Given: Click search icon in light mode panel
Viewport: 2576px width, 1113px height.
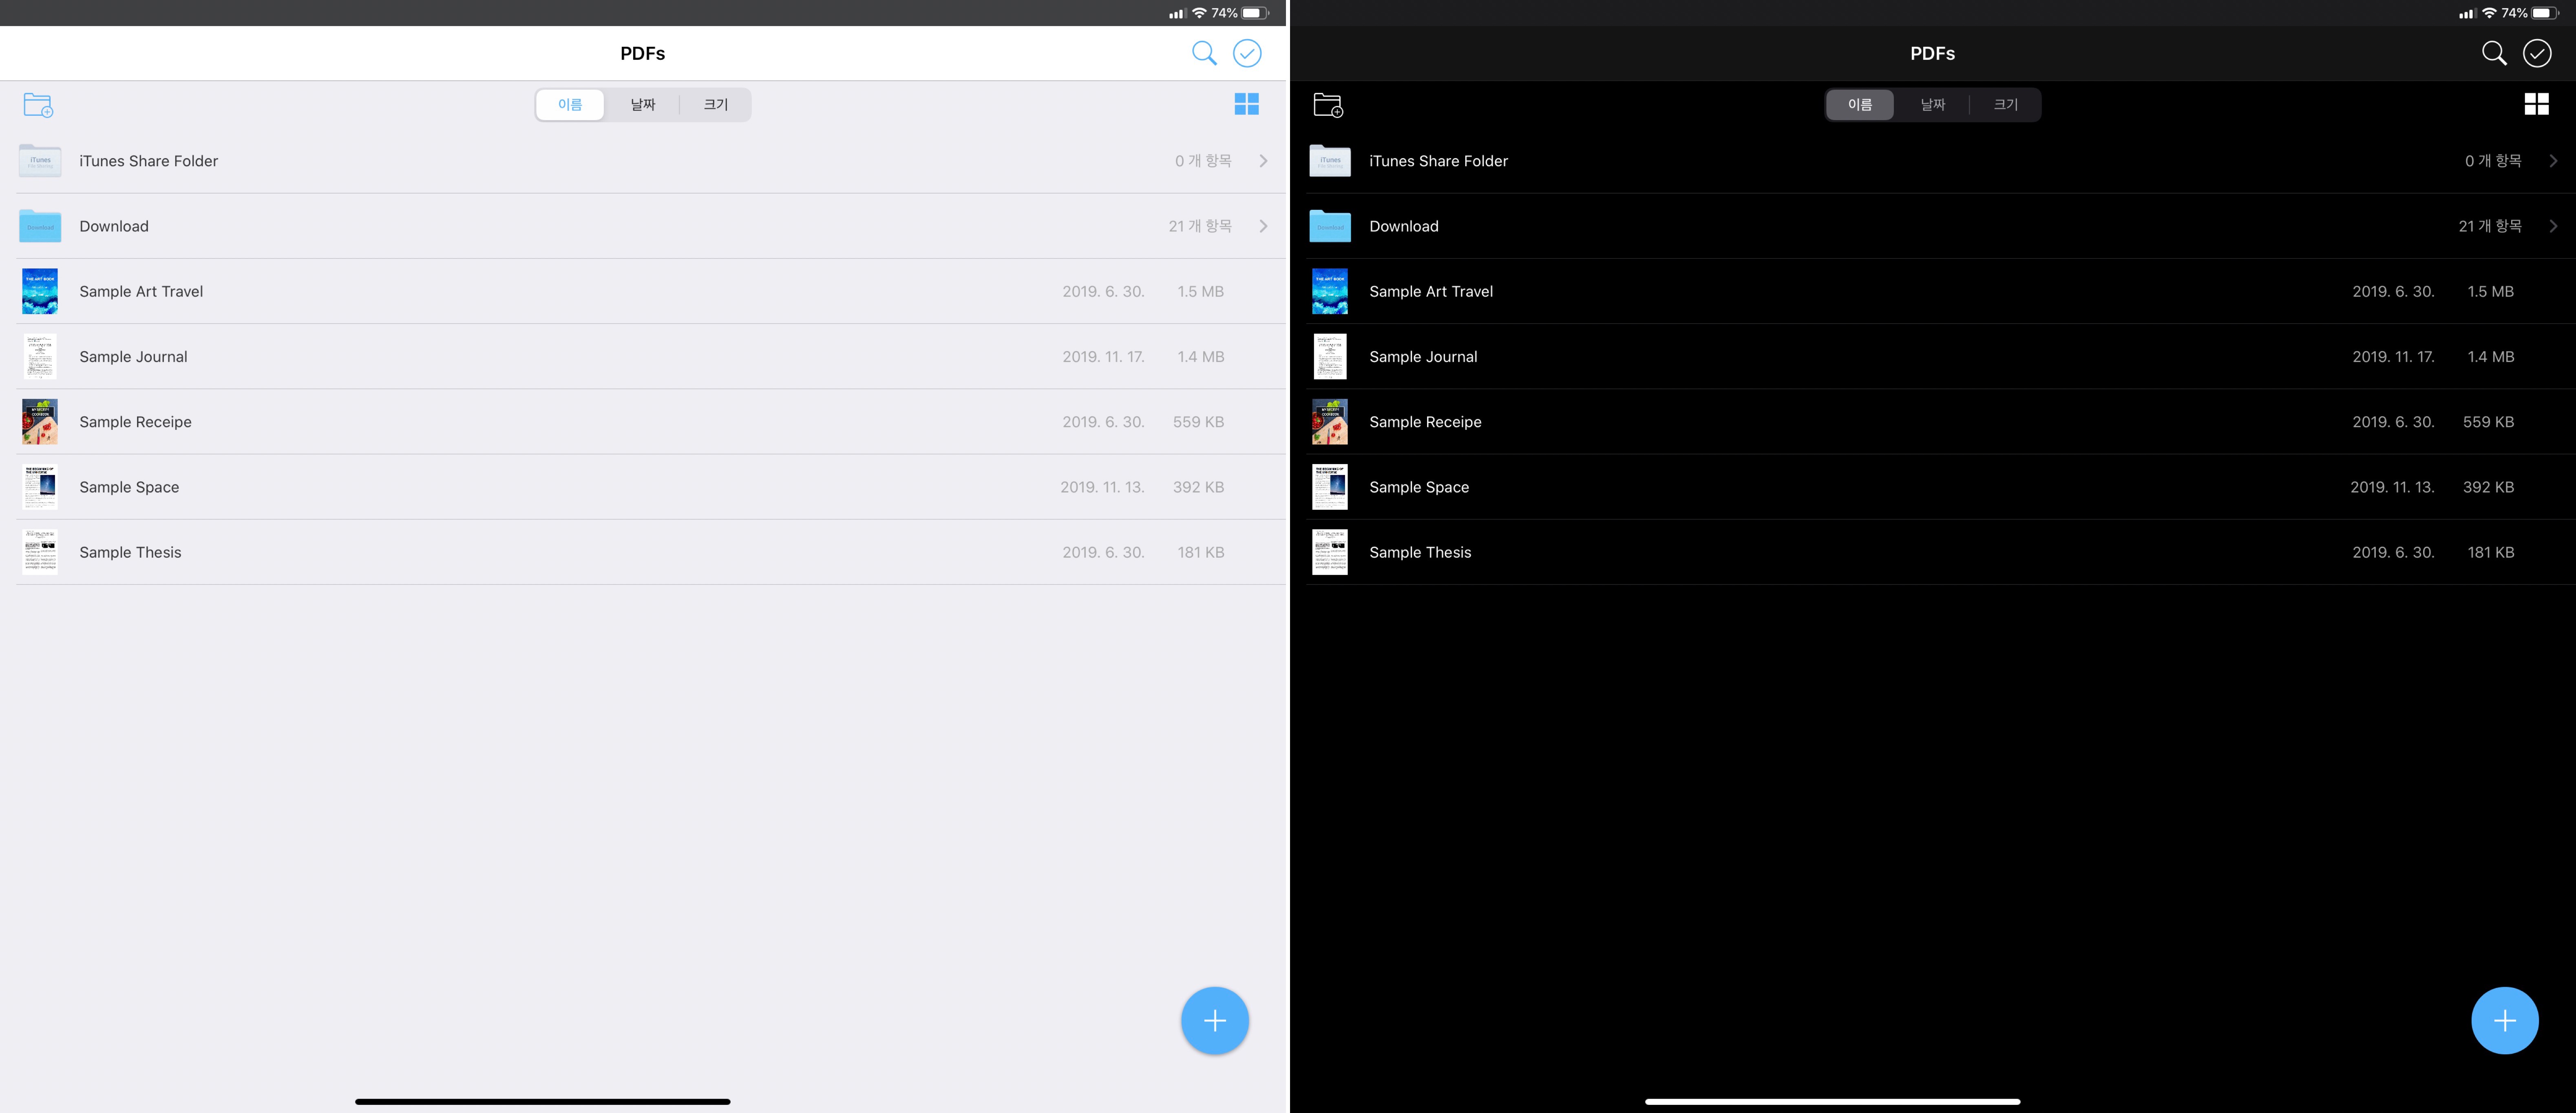Looking at the screenshot, I should [1204, 53].
